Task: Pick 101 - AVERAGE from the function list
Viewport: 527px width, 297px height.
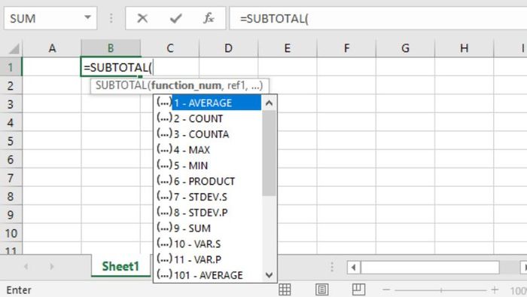Action: pyautogui.click(x=207, y=275)
